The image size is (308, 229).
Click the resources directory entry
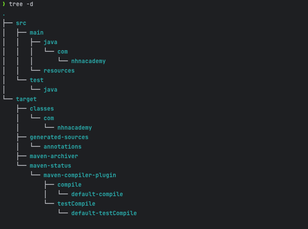coord(59,71)
